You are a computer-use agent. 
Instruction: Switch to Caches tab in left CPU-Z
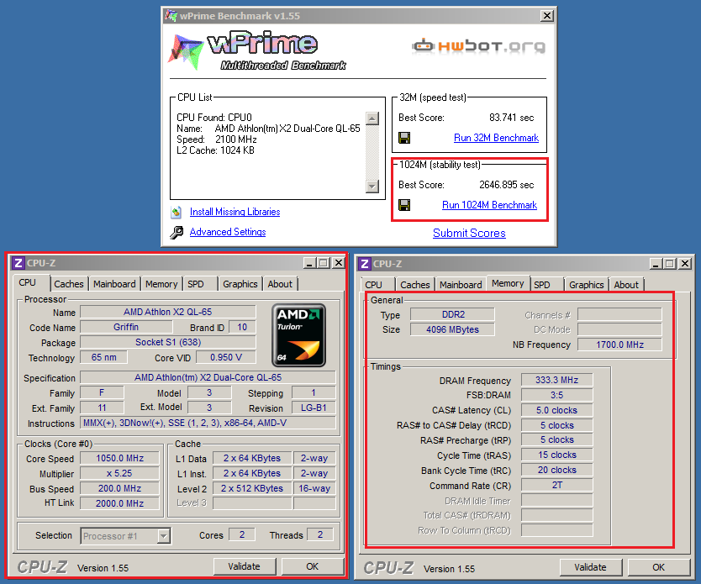[x=69, y=284]
